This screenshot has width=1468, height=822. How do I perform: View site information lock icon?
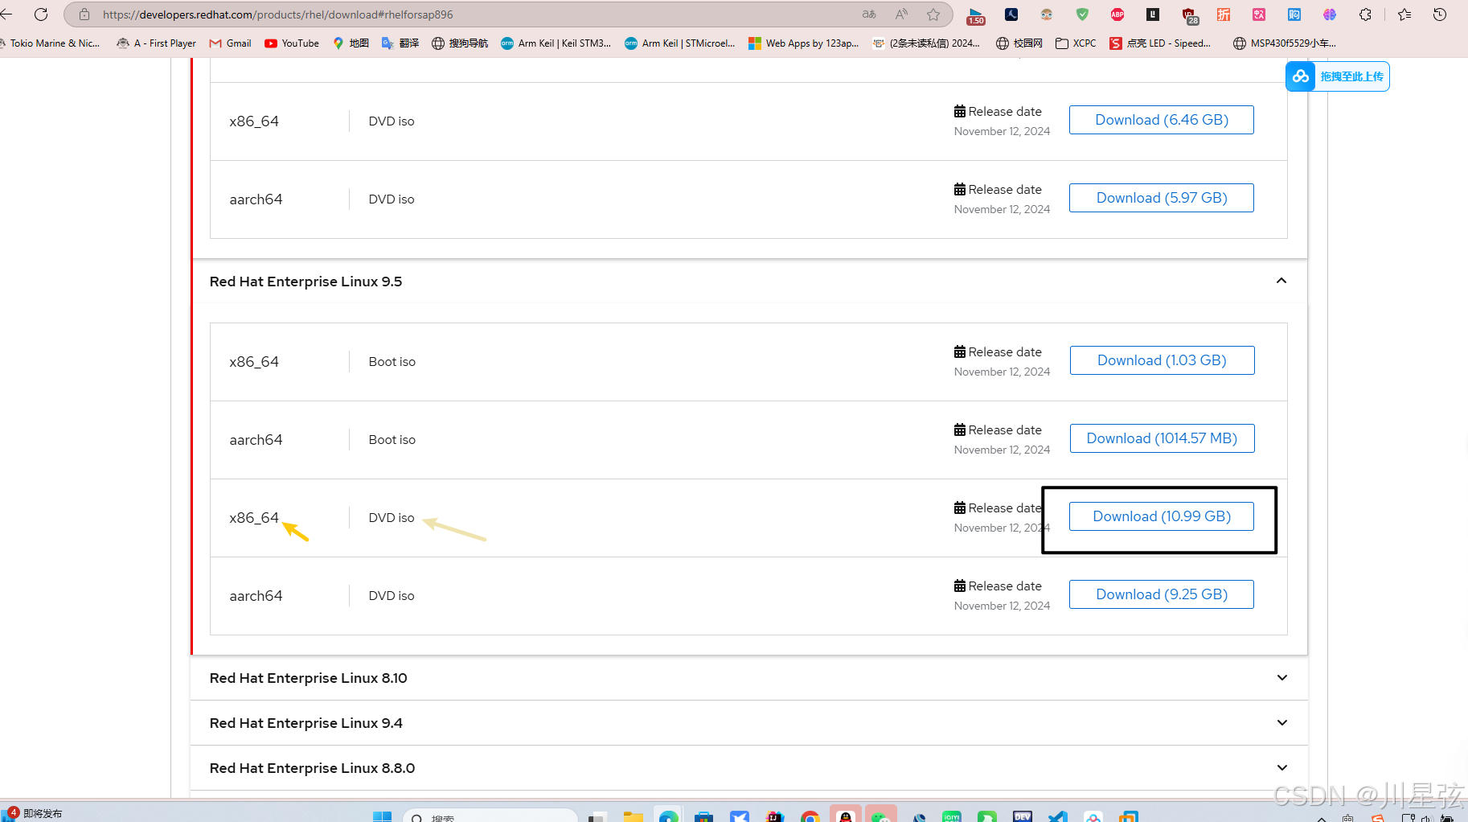pyautogui.click(x=84, y=14)
